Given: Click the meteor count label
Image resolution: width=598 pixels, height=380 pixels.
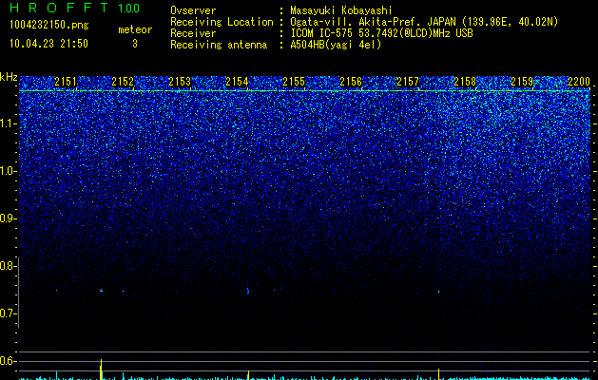Looking at the screenshot, I should point(135,29).
